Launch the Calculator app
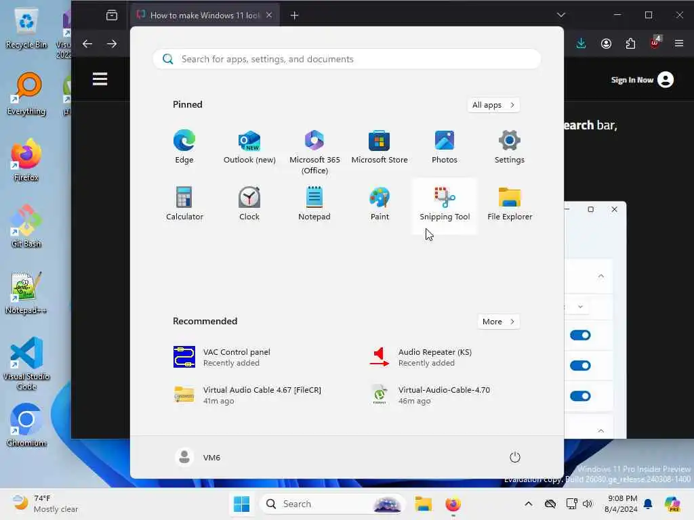This screenshot has width=694, height=520. pyautogui.click(x=184, y=204)
